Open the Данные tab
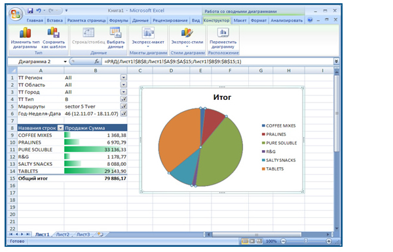 [x=140, y=20]
